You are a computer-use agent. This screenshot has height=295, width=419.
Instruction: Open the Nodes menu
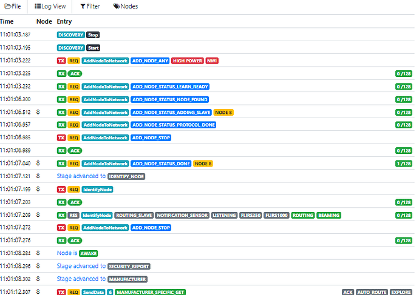(126, 7)
